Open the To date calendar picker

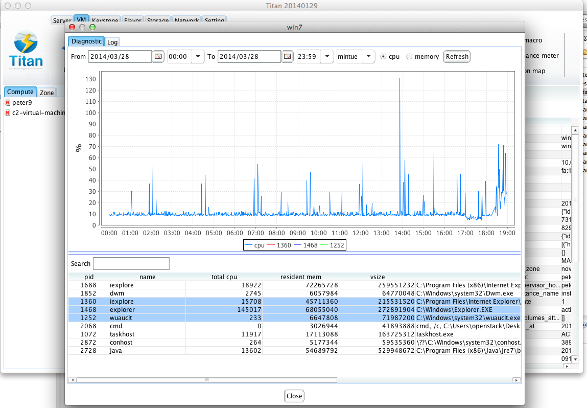tap(288, 57)
